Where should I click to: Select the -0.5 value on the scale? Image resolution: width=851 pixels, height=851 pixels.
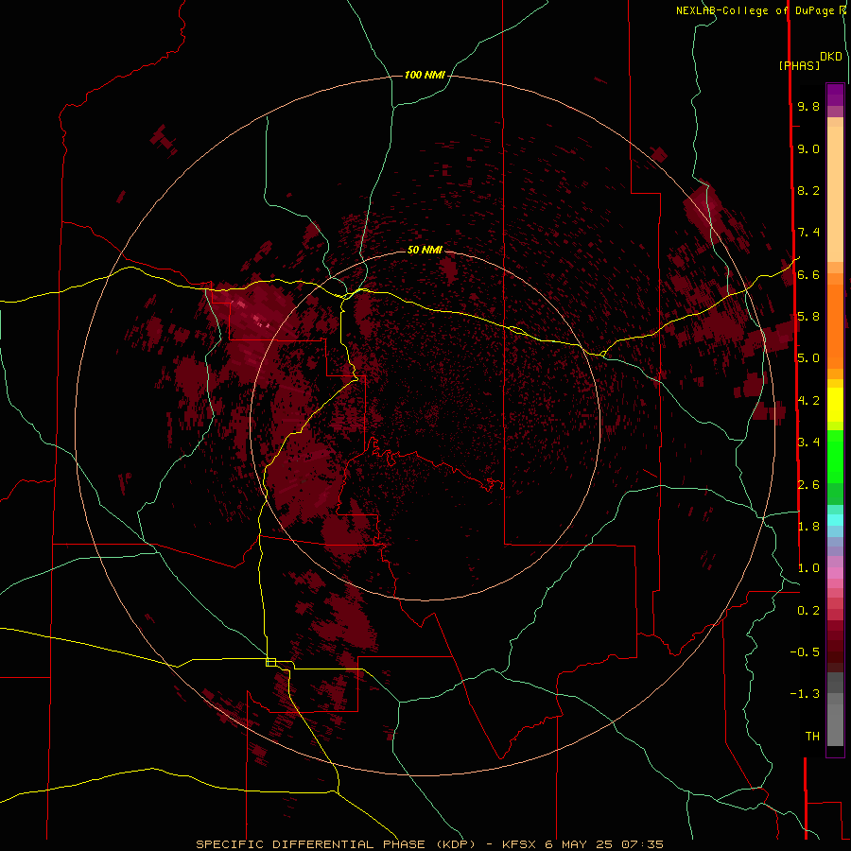coord(805,652)
